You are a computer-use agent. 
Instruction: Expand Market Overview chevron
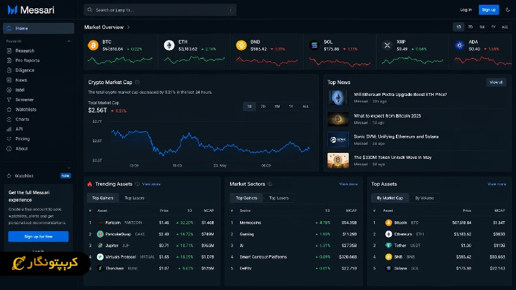[x=128, y=27]
